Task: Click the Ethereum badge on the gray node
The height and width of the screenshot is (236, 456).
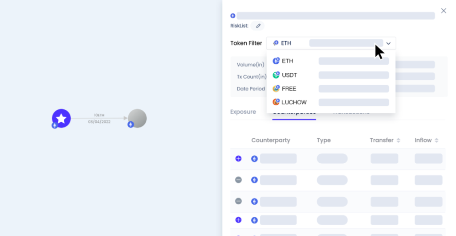Action: coord(130,124)
